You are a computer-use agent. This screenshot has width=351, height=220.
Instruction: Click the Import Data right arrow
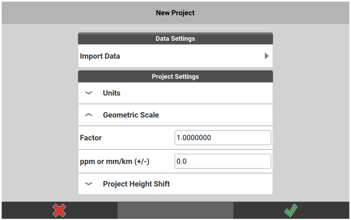tap(266, 56)
